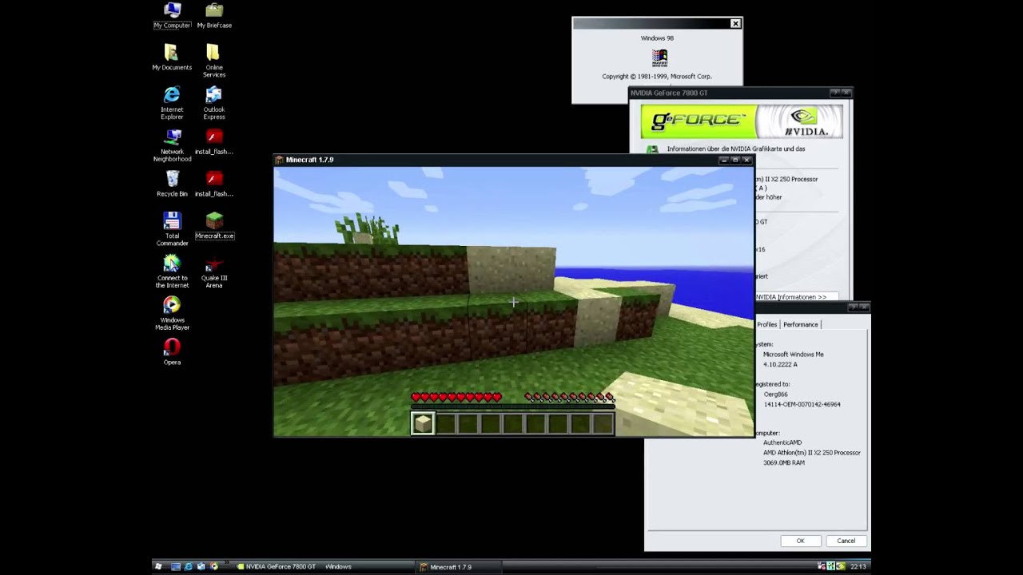Click the leftmost system tray icon

tap(822, 566)
